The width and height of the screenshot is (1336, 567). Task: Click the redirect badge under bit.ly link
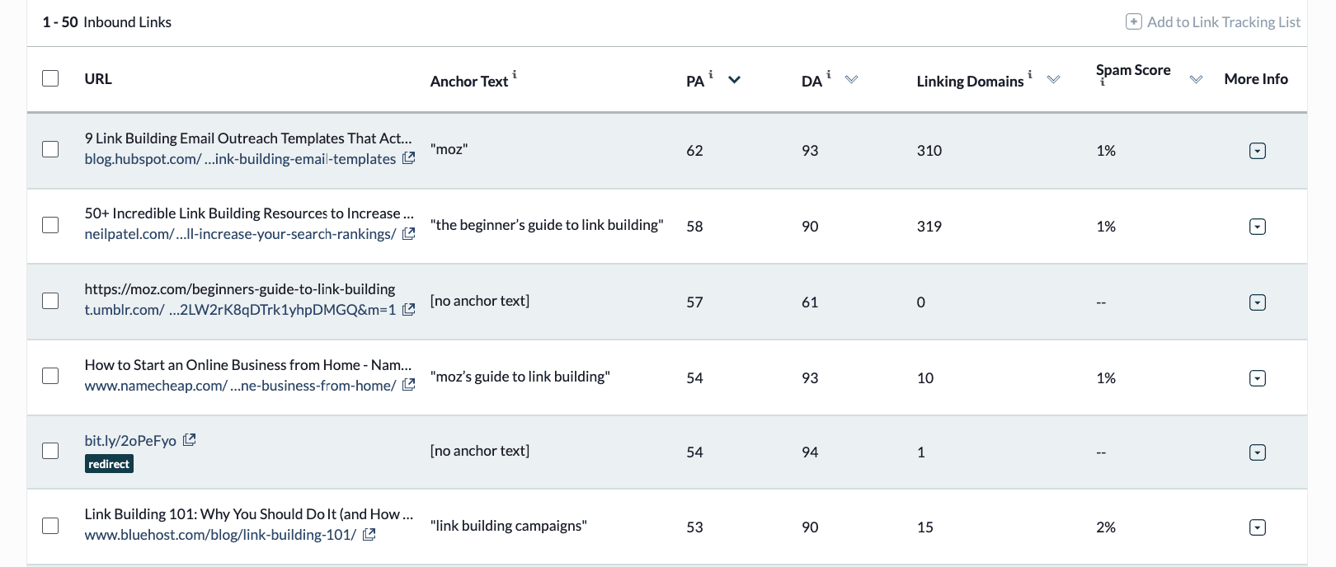[x=109, y=464]
